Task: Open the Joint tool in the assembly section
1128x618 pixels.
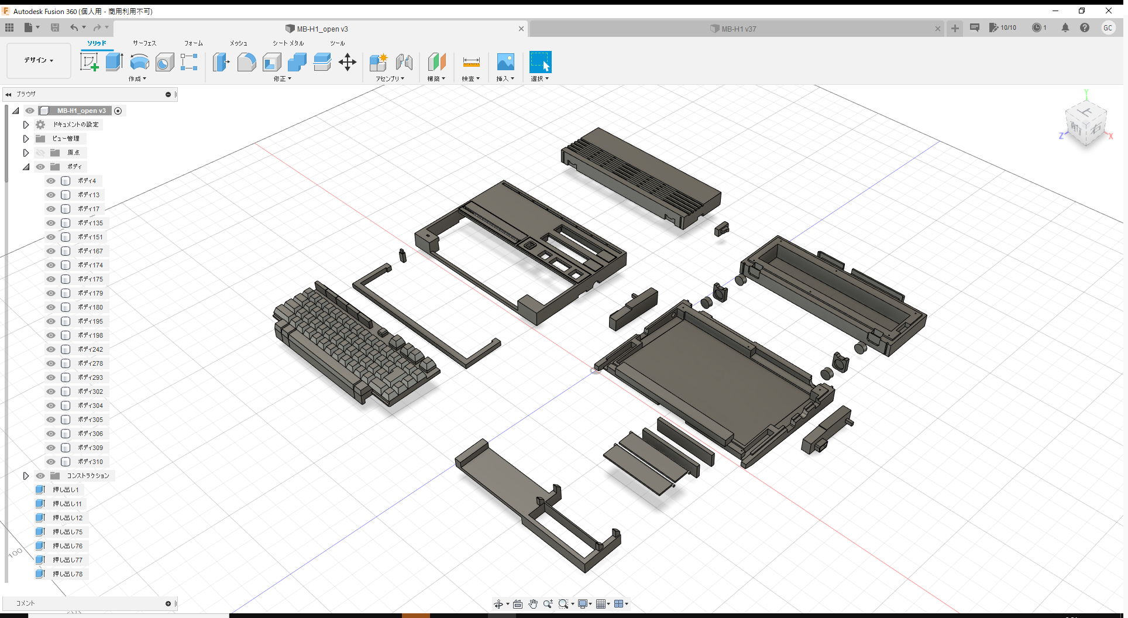Action: (404, 61)
